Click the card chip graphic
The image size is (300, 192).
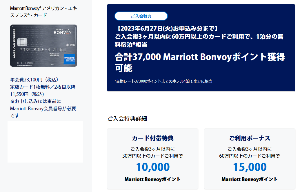click(22, 42)
